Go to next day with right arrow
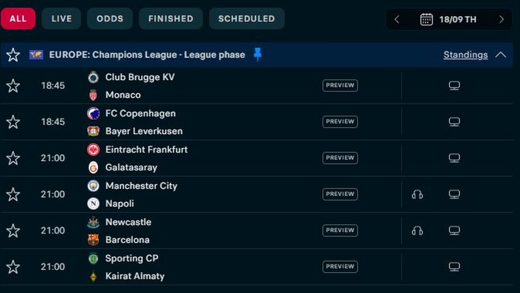520x293 pixels. click(x=502, y=19)
